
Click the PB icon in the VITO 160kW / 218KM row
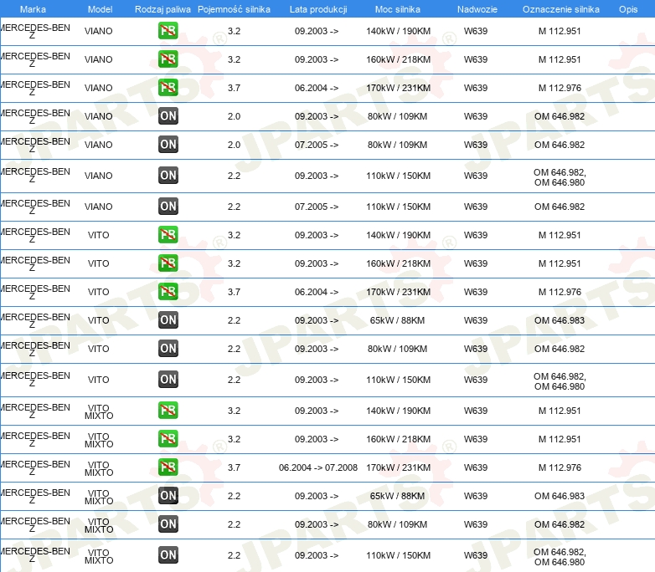click(x=168, y=263)
